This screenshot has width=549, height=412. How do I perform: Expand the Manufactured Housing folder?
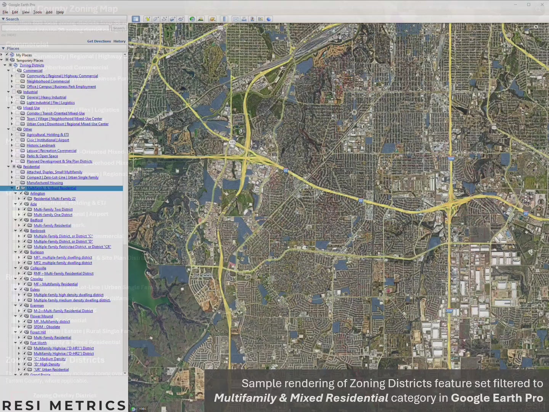(x=12, y=183)
